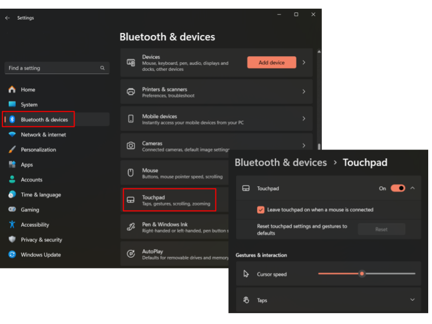Screen dimensions: 432x324
Task: Click the Touchpad icon in device list
Action: [131, 200]
